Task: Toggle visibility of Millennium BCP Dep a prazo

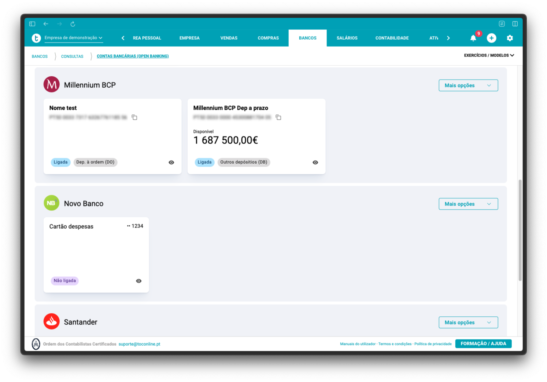Action: click(x=315, y=162)
